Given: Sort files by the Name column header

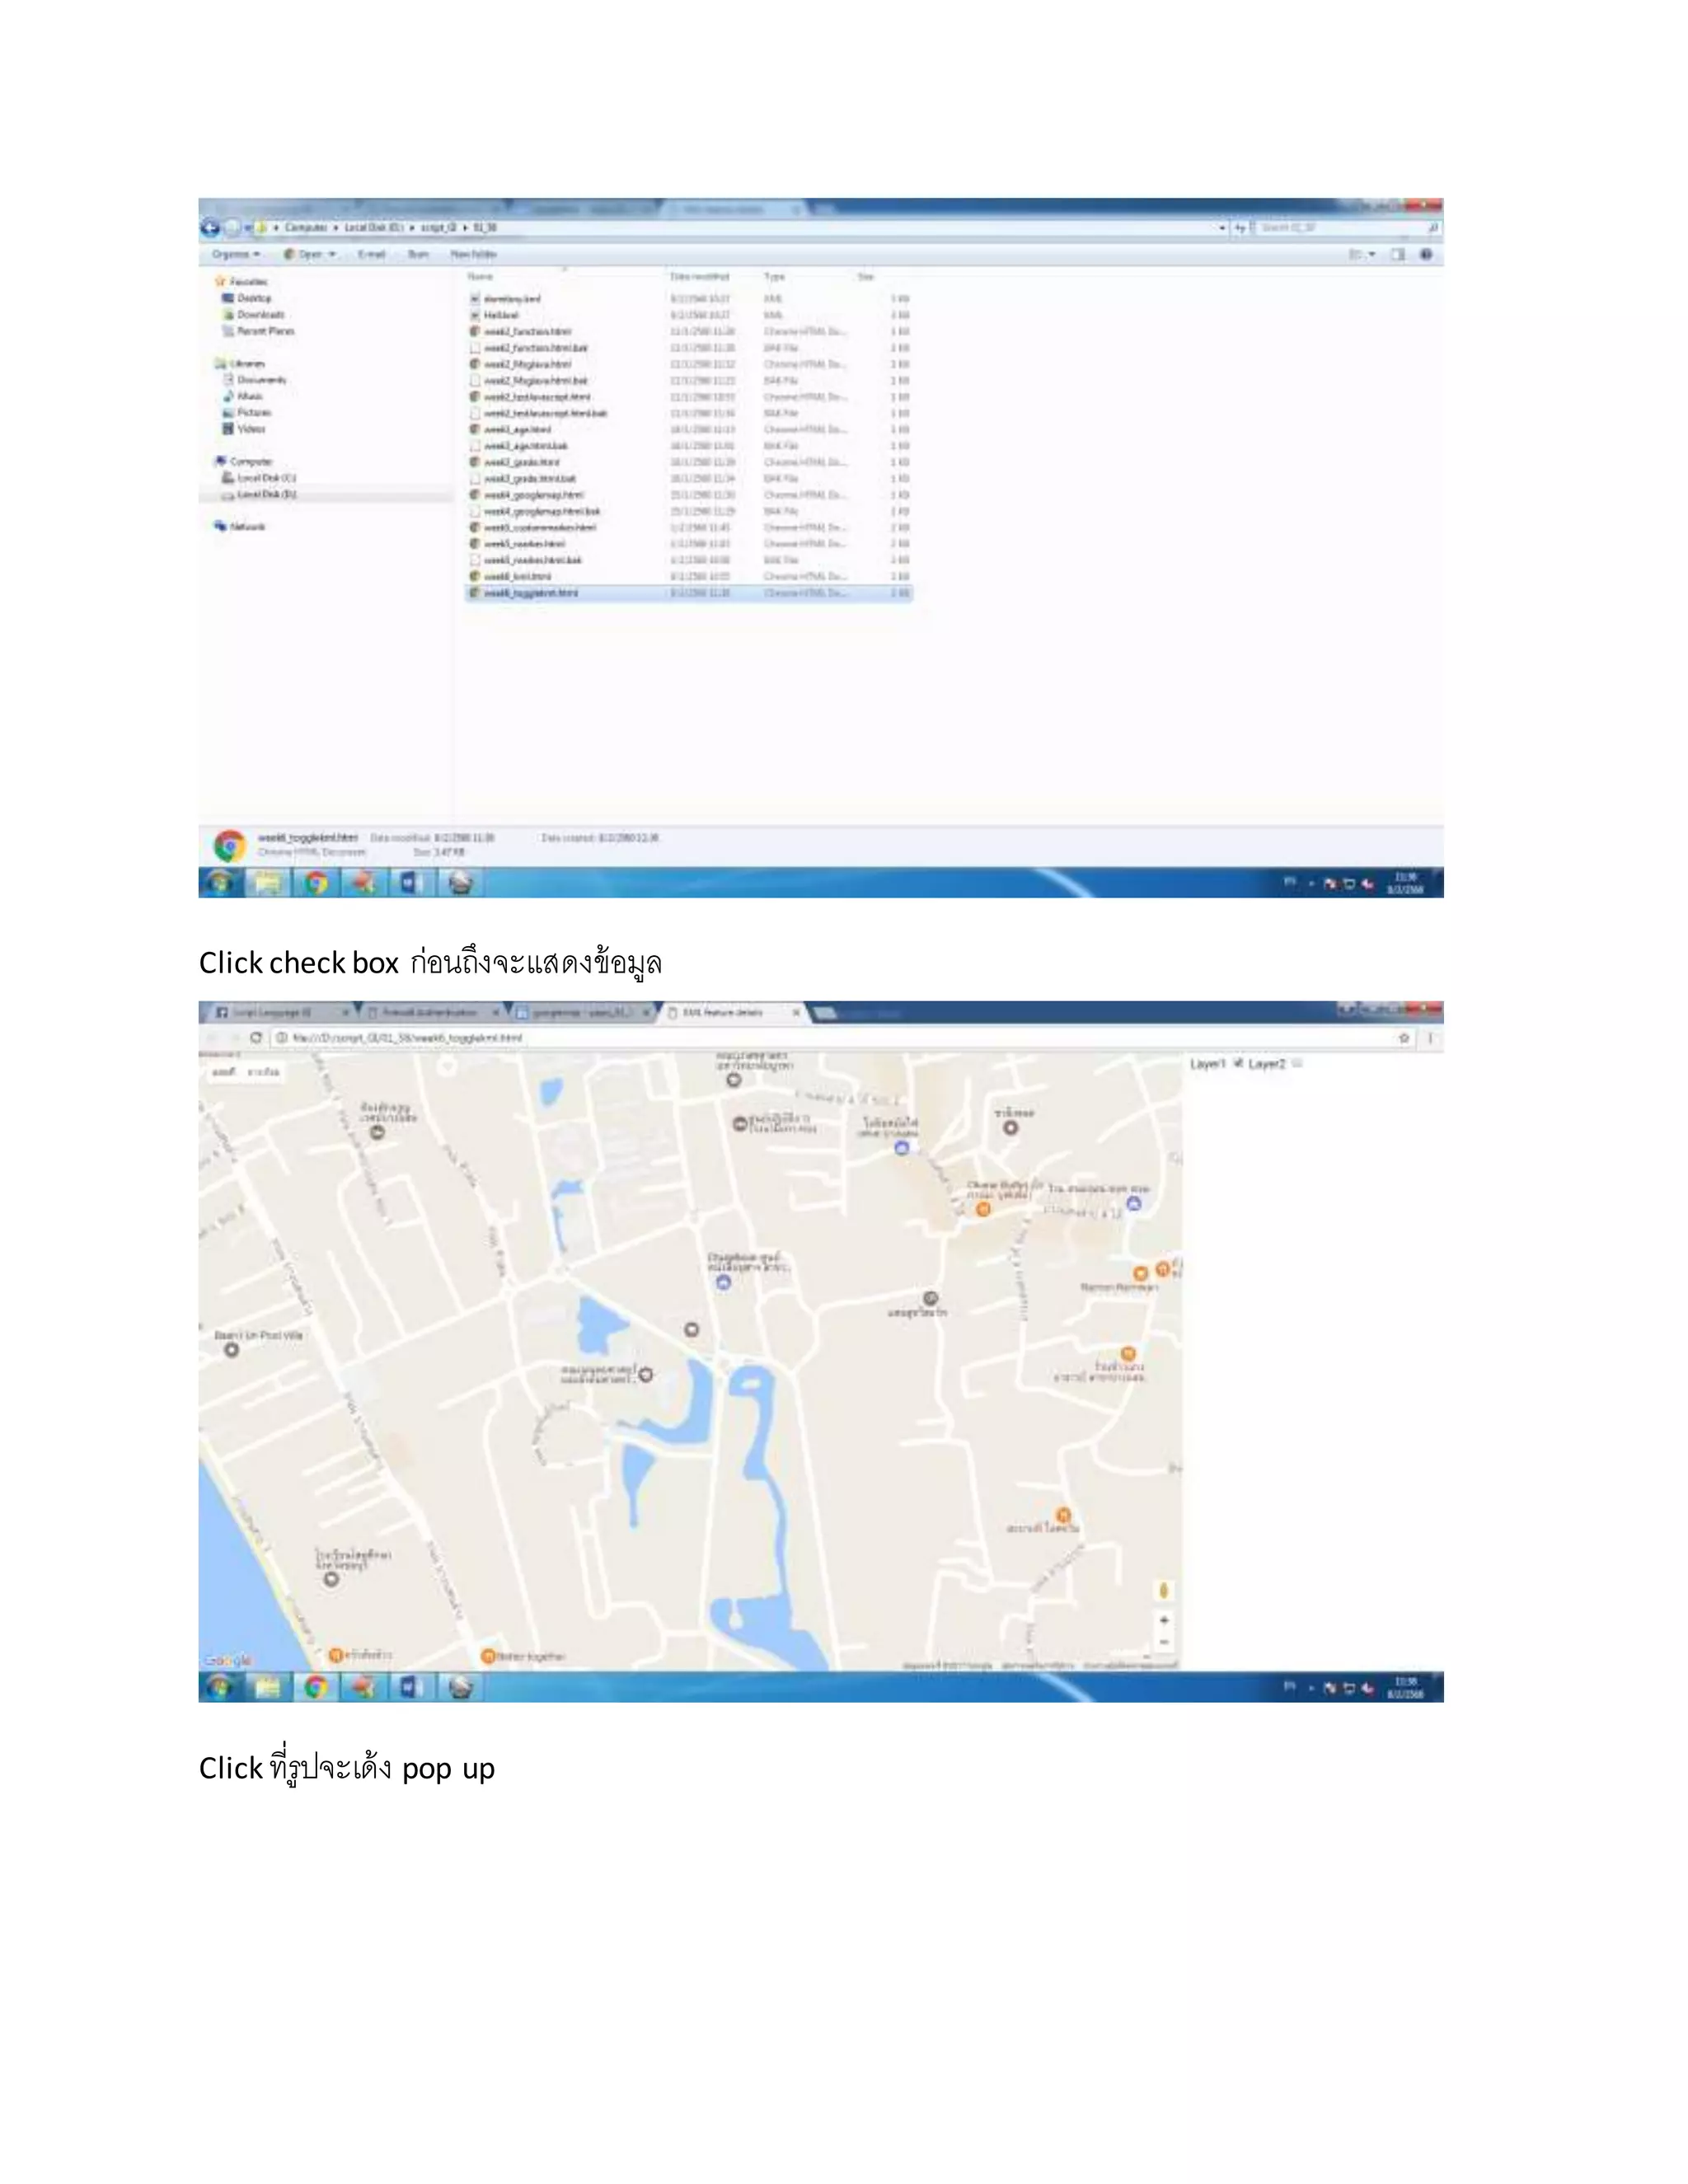Looking at the screenshot, I should click(481, 276).
